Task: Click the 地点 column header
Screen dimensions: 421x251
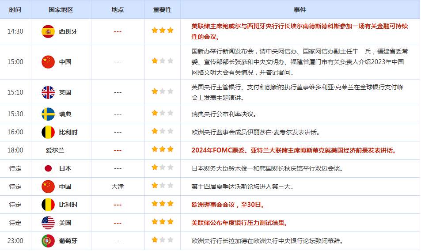Action: 118,10
